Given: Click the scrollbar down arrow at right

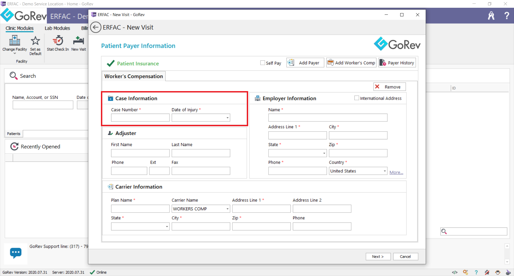Looking at the screenshot, I should (x=507, y=262).
